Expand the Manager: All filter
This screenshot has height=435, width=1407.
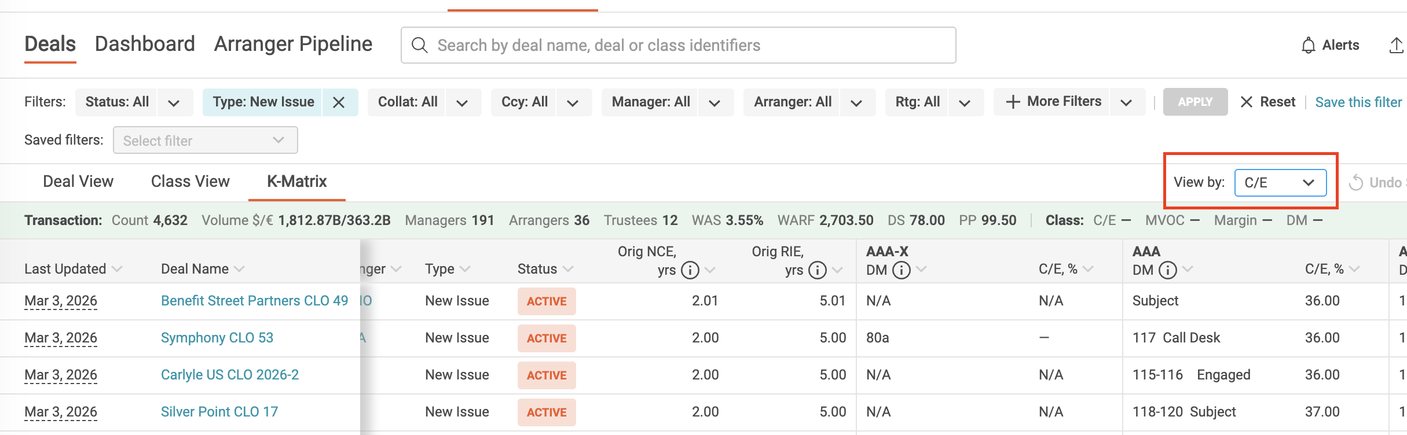pos(715,103)
